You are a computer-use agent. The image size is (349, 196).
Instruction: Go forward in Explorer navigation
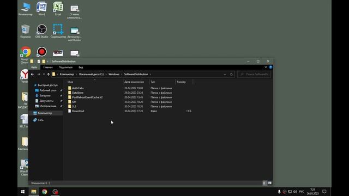(39, 74)
